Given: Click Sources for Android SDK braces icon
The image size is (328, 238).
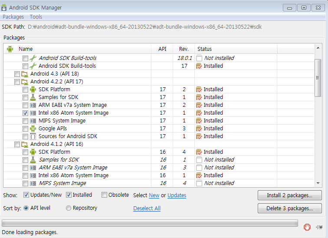Looking at the screenshot, I should (33, 136).
